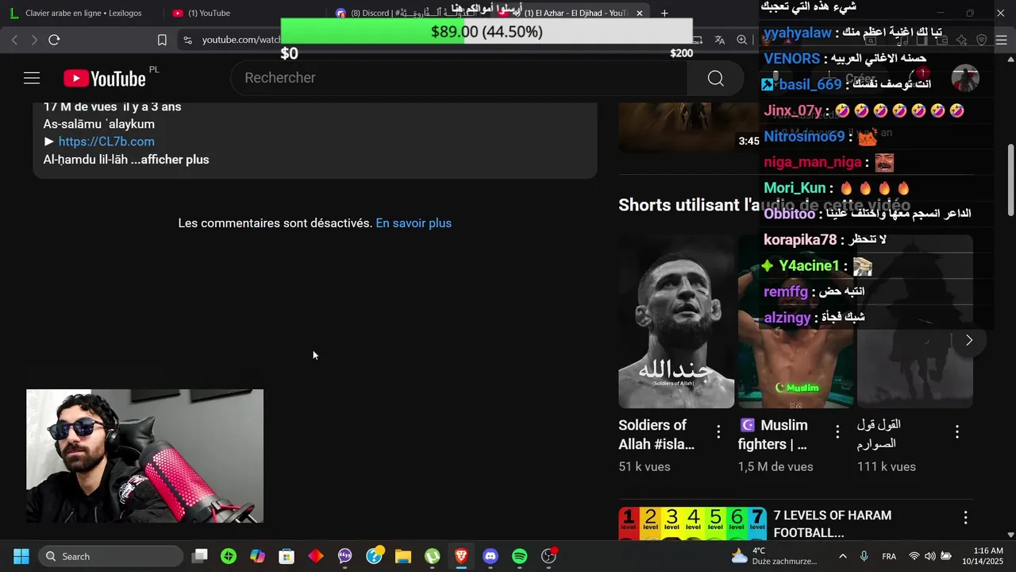Click the '51 k vues' text
Image resolution: width=1016 pixels, height=572 pixels.
[645, 467]
